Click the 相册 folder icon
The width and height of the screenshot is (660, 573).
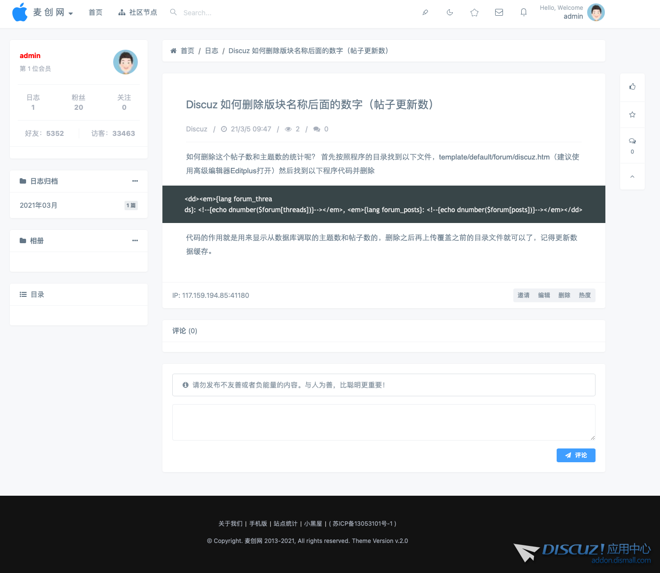pos(23,241)
